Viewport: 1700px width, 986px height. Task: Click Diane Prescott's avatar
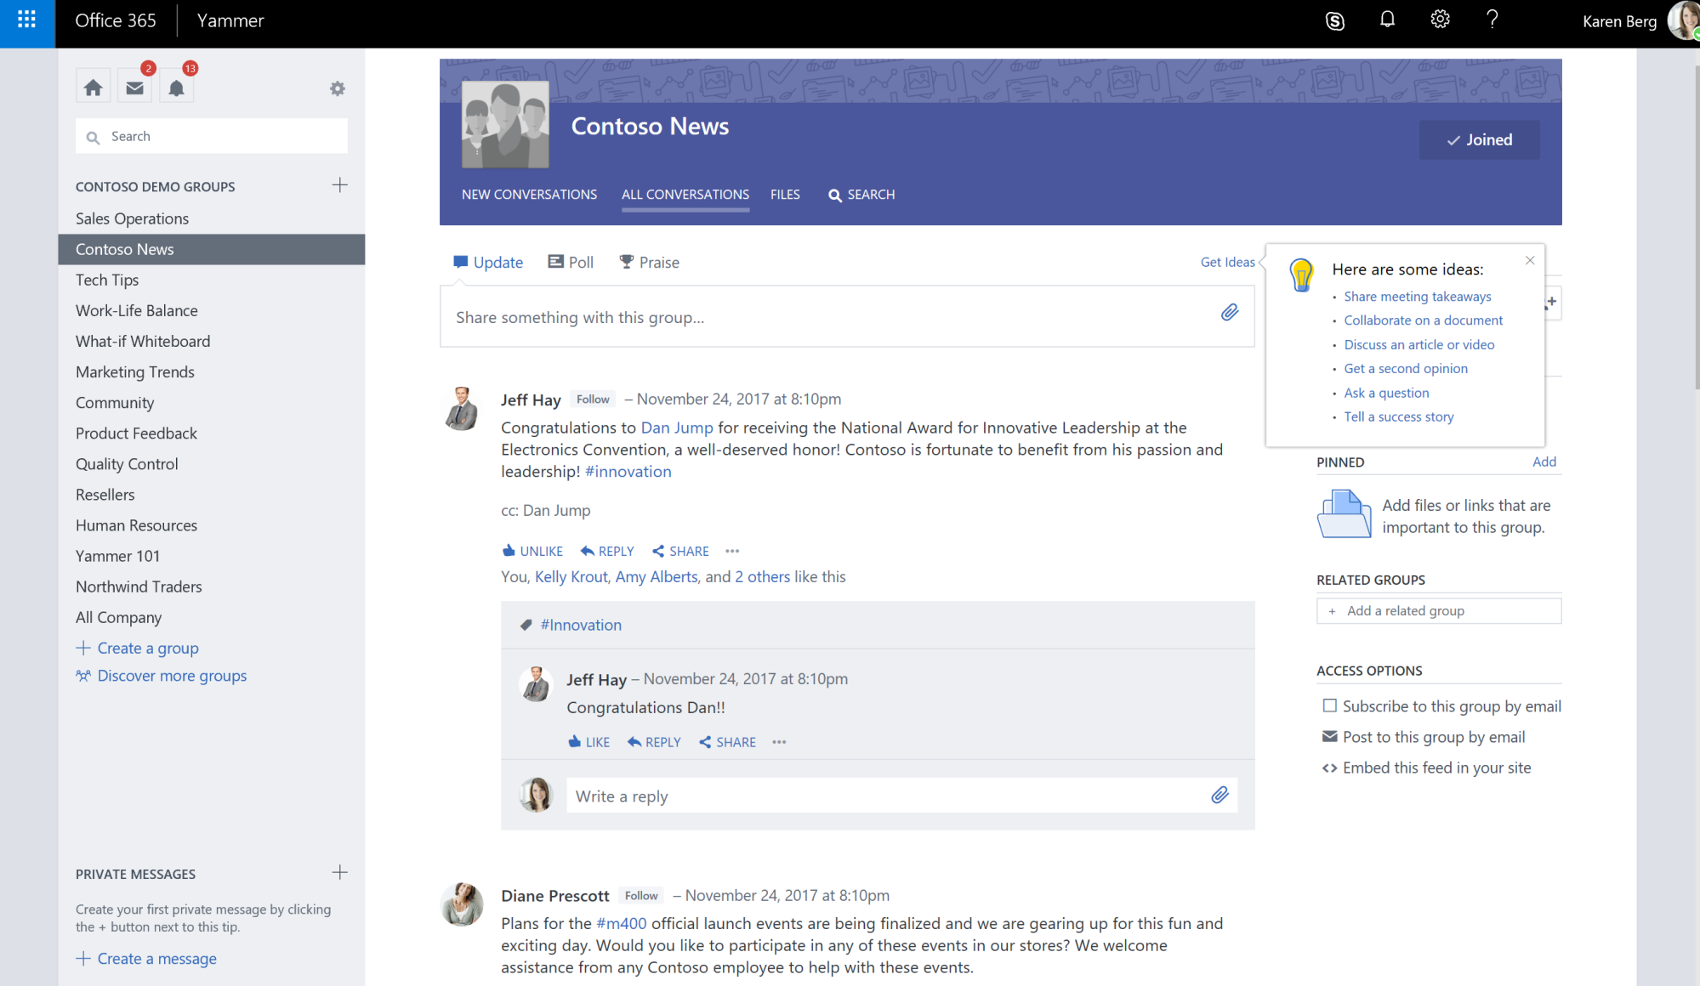click(x=462, y=904)
